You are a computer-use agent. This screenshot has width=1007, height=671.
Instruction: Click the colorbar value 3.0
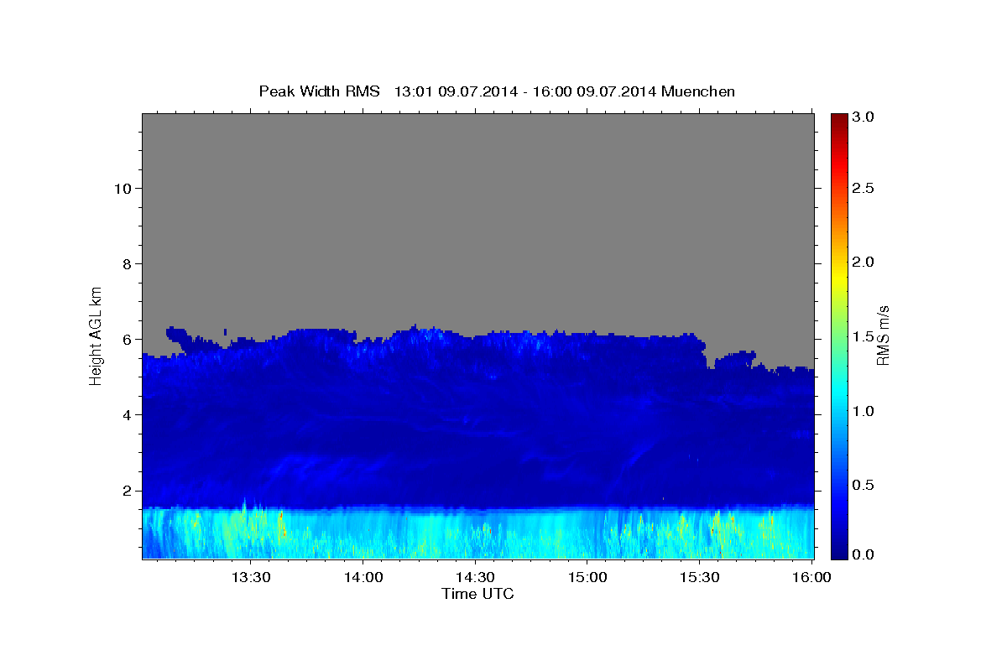[864, 117]
